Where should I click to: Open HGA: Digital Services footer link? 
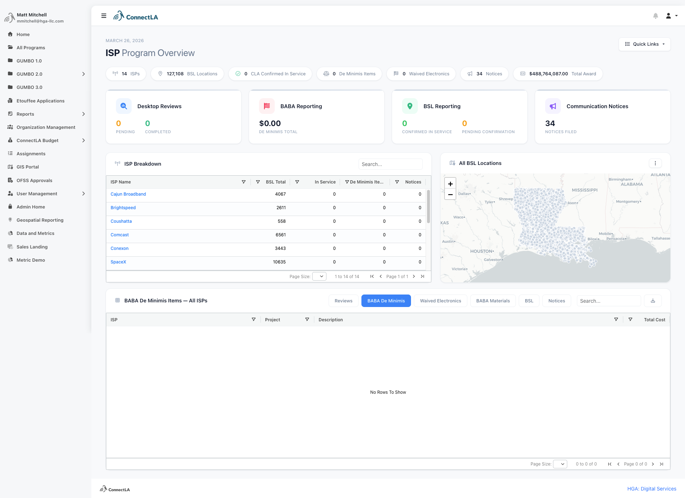coord(652,489)
